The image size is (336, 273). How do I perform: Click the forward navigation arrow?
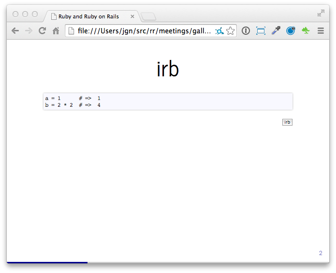29,31
